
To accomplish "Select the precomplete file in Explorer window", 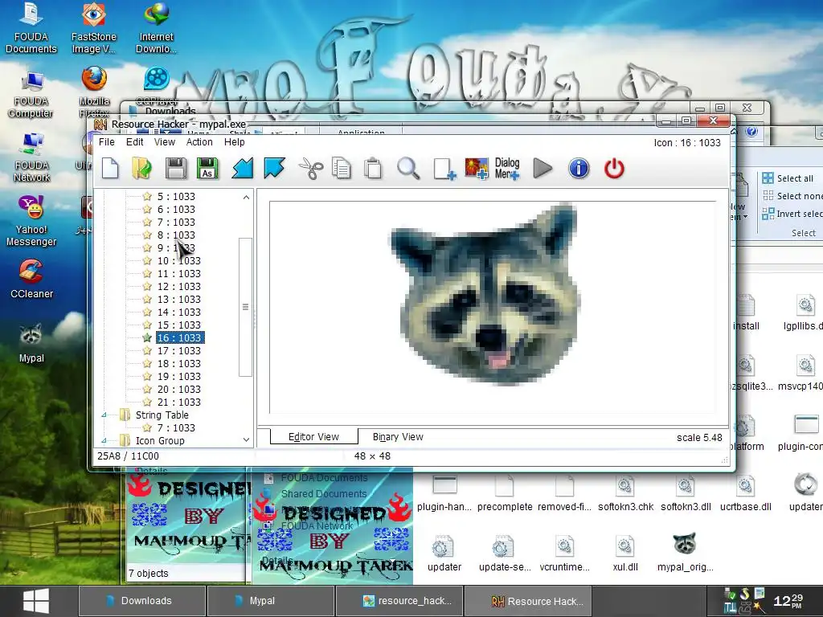I will pos(505,493).
